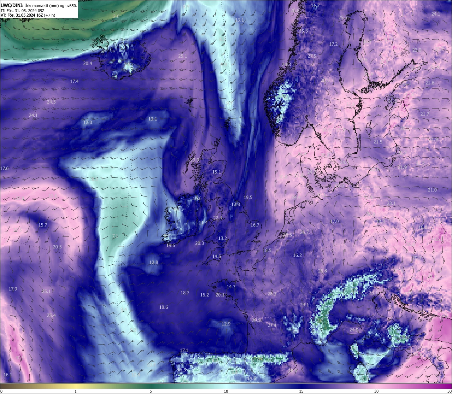Click the 23.1 value label
The height and width of the screenshot is (394, 452).
[391, 204]
